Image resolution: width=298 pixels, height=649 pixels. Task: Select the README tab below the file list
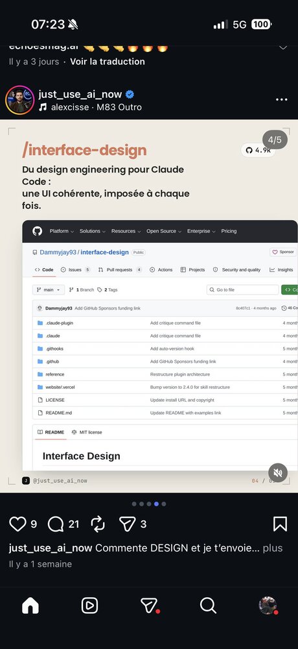click(51, 432)
